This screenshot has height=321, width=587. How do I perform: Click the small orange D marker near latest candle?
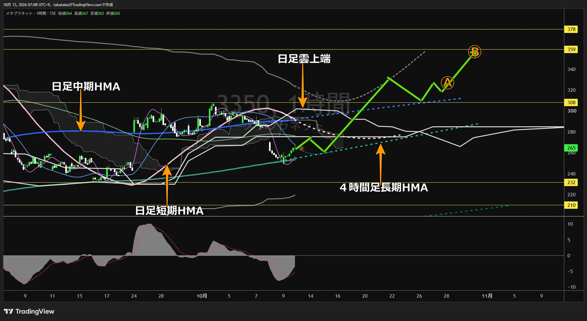pyautogui.click(x=301, y=149)
